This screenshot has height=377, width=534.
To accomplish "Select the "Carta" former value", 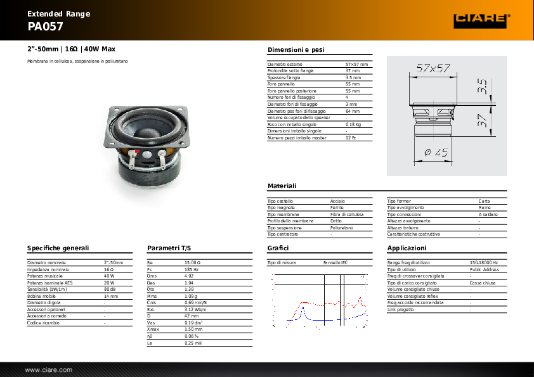I will [x=484, y=201].
